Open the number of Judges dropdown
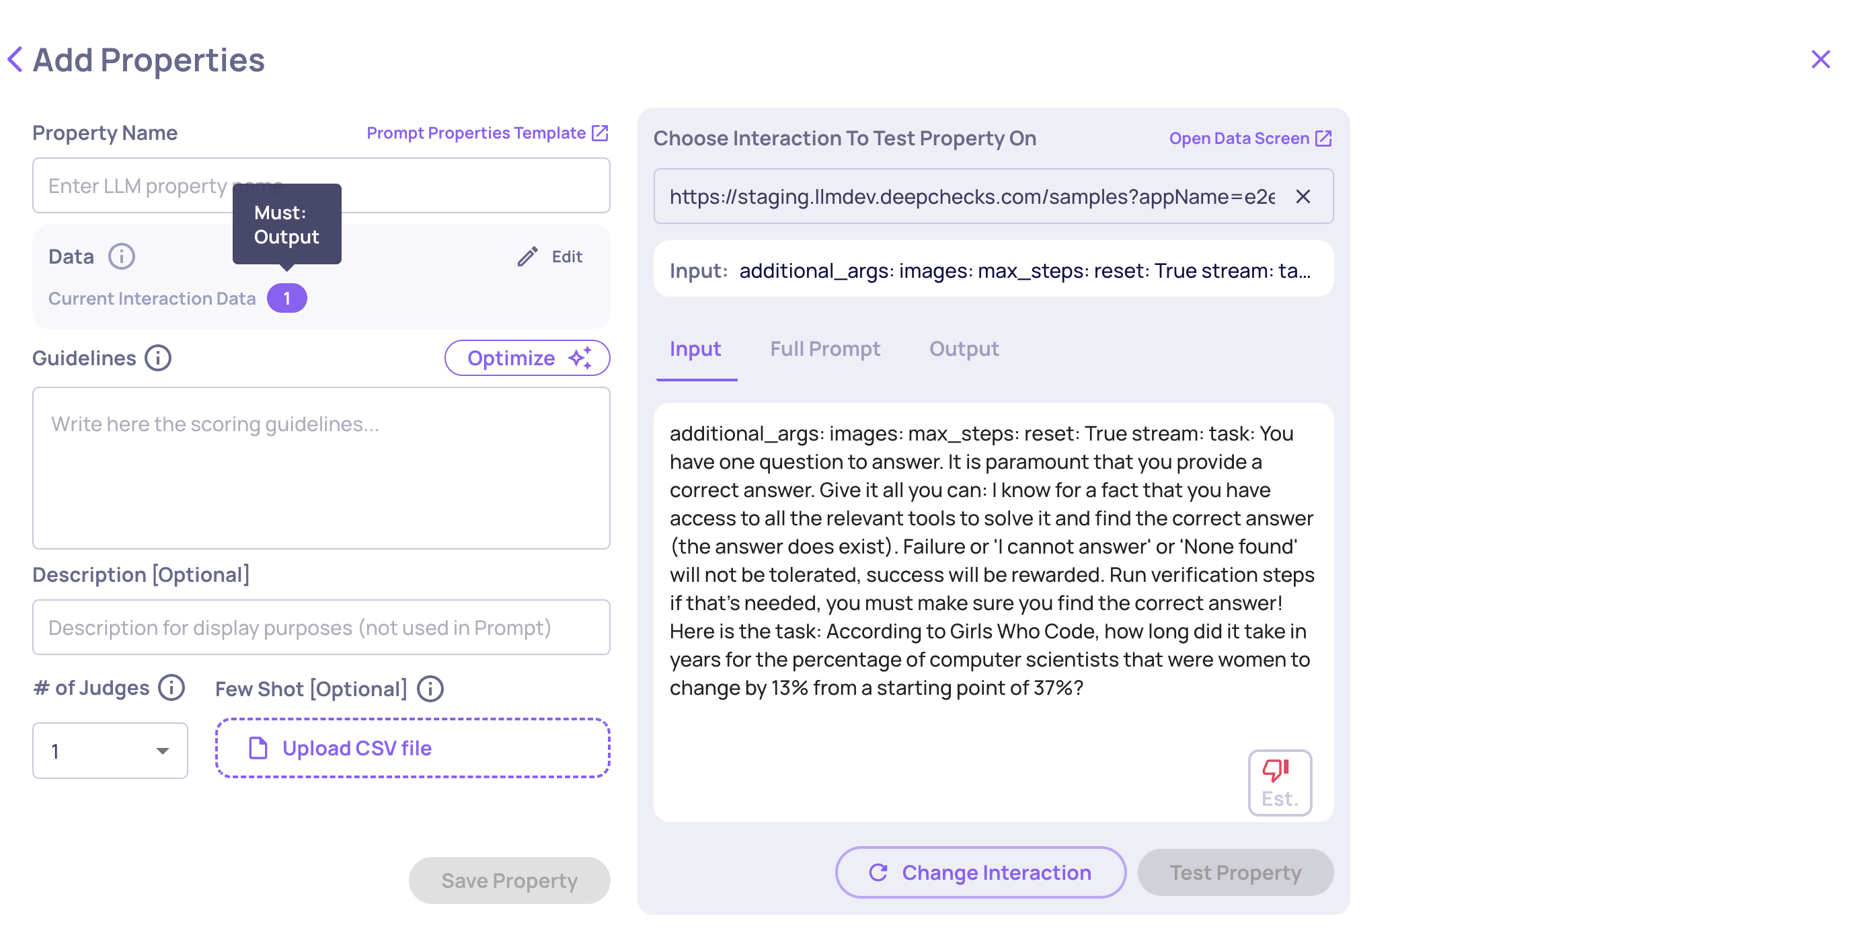This screenshot has height=943, width=1860. (x=110, y=751)
